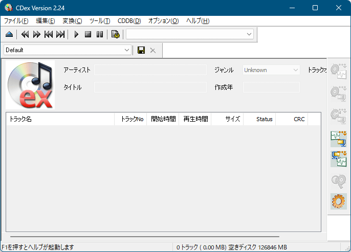Click the play button
Image resolution: width=351 pixels, height=252 pixels.
coord(76,34)
